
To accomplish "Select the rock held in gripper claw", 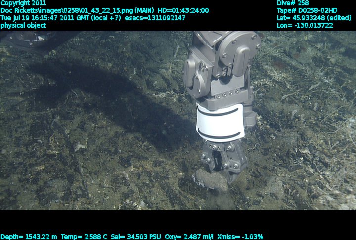I will pos(211,180).
